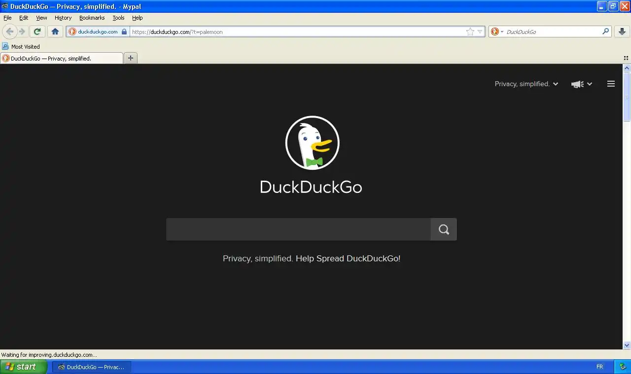Click the system tray icon

pos(623,367)
